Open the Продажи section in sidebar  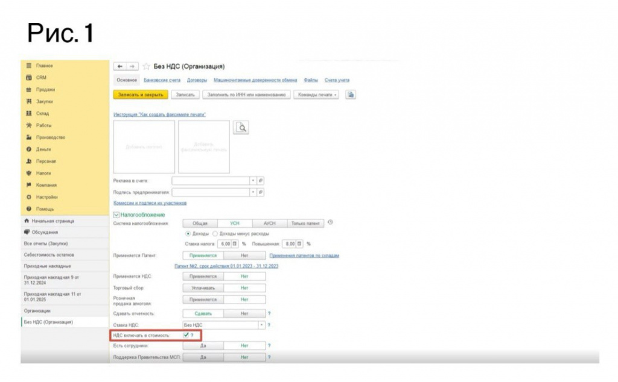45,89
